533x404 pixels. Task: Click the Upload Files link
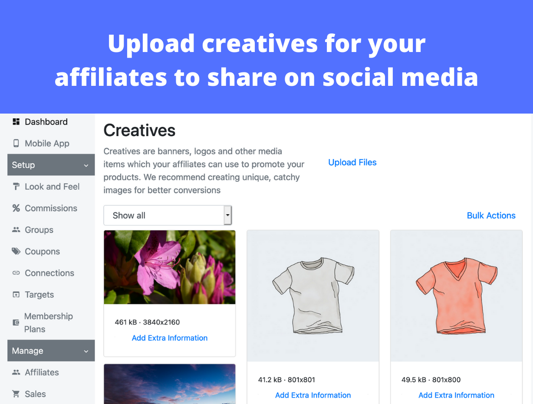(x=352, y=163)
